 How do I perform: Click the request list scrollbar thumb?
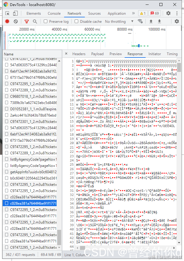[x=59, y=237]
